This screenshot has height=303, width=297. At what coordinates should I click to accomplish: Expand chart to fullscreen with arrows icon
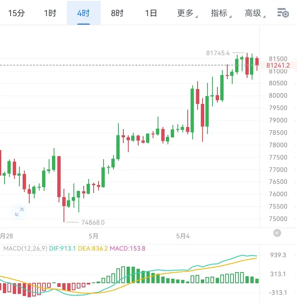point(19,212)
